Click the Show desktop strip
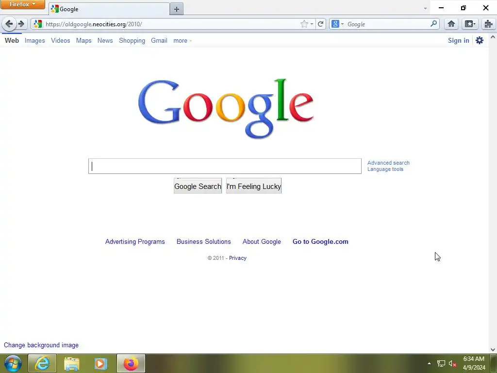Screen dimensions: 497x373 pyautogui.click(x=494, y=363)
